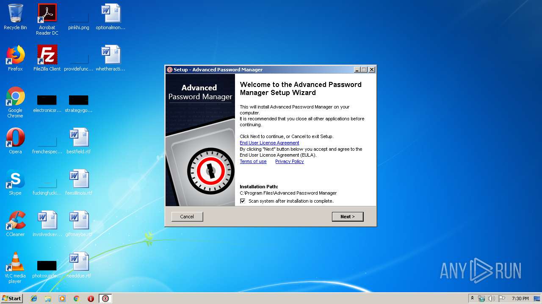
Task: Select the fuckingfucki file icon
Action: (x=47, y=185)
